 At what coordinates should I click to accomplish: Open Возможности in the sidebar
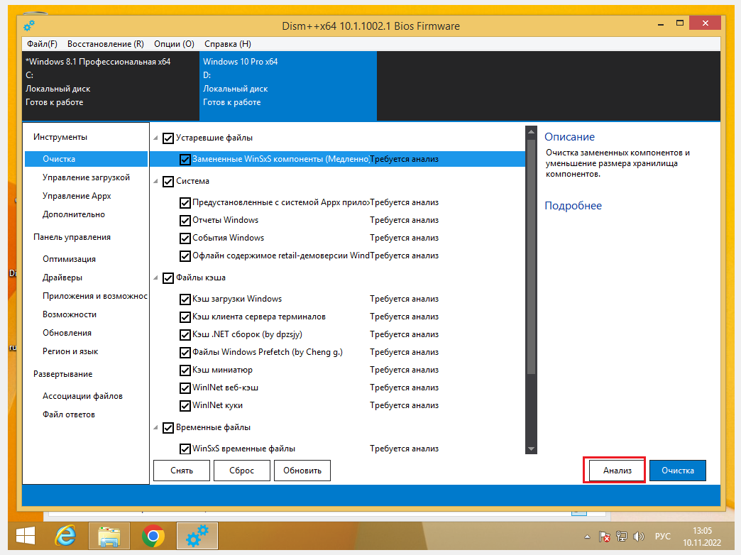point(70,314)
